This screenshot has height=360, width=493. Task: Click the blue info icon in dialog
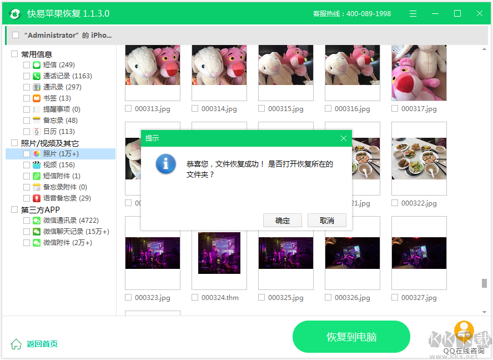click(165, 164)
